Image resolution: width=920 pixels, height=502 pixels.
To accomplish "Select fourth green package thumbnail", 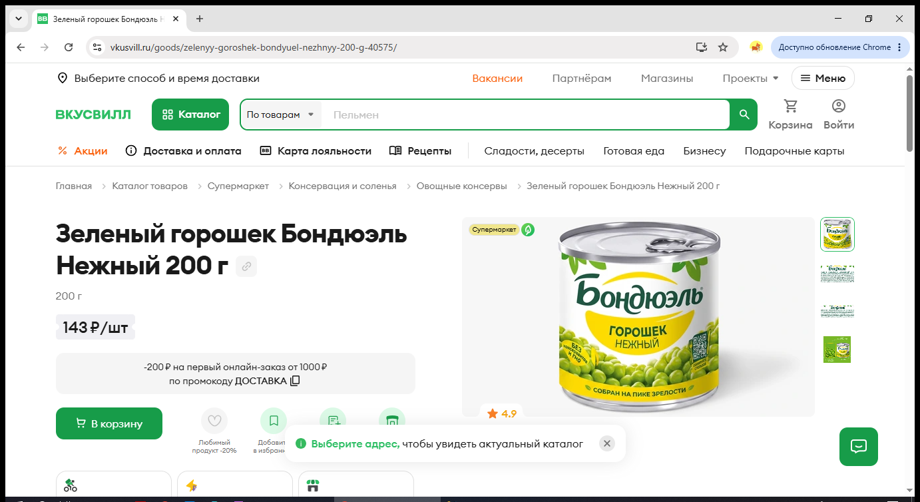I will point(837,350).
